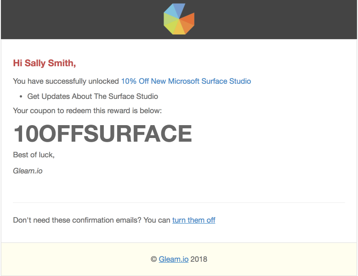Click the You have successfully unlocked text
The height and width of the screenshot is (276, 358).
tap(66, 81)
